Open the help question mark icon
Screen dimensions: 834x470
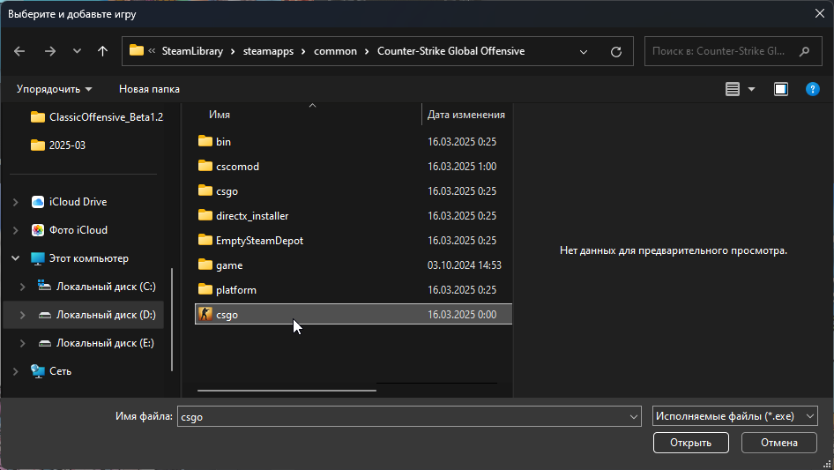click(812, 89)
